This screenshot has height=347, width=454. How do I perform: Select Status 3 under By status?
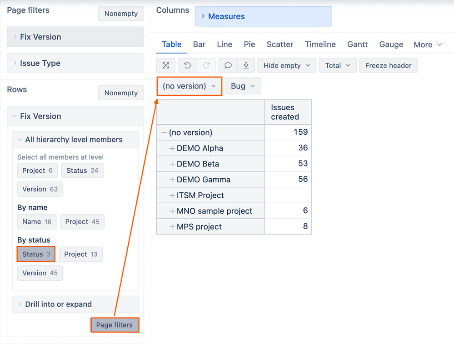click(36, 254)
